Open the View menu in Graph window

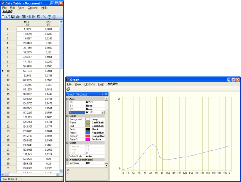point(78,84)
